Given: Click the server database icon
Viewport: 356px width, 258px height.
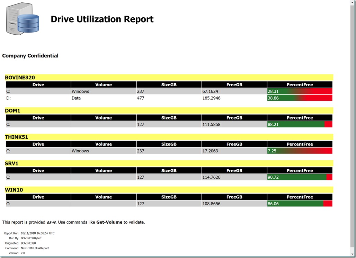Looking at the screenshot, I should 23,19.
